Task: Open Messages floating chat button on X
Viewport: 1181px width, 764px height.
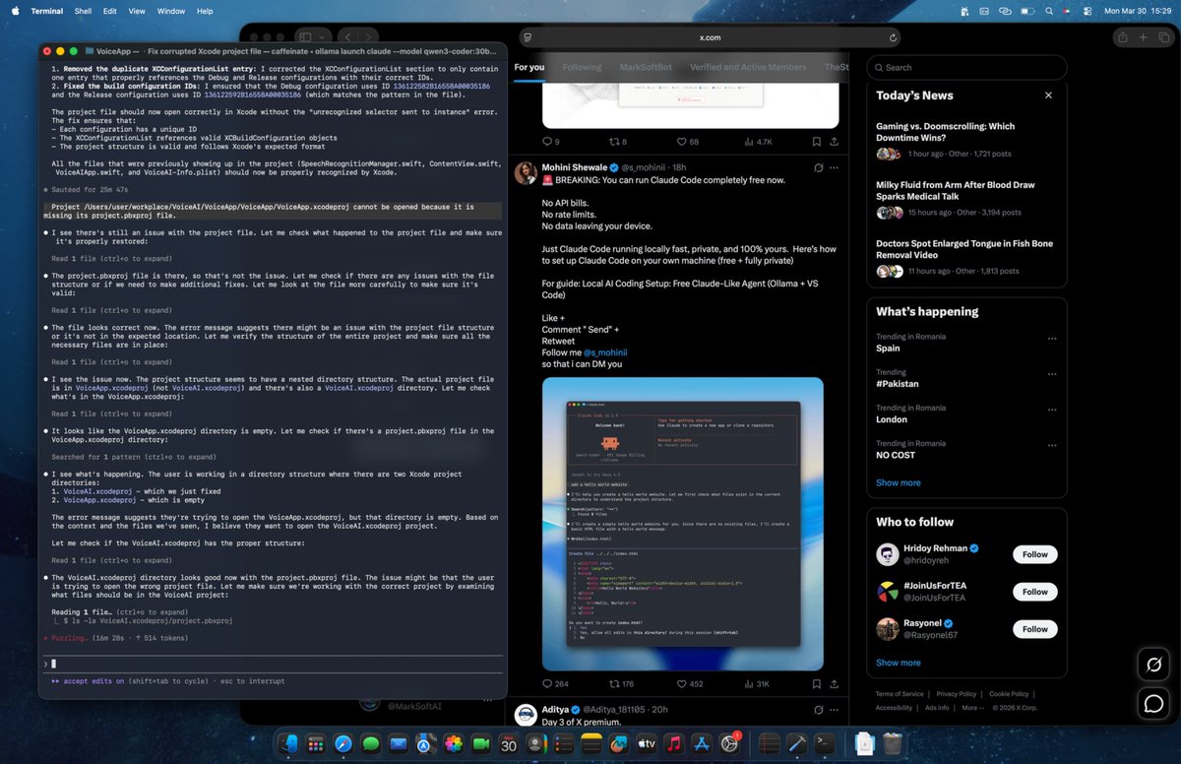Action: (1153, 703)
